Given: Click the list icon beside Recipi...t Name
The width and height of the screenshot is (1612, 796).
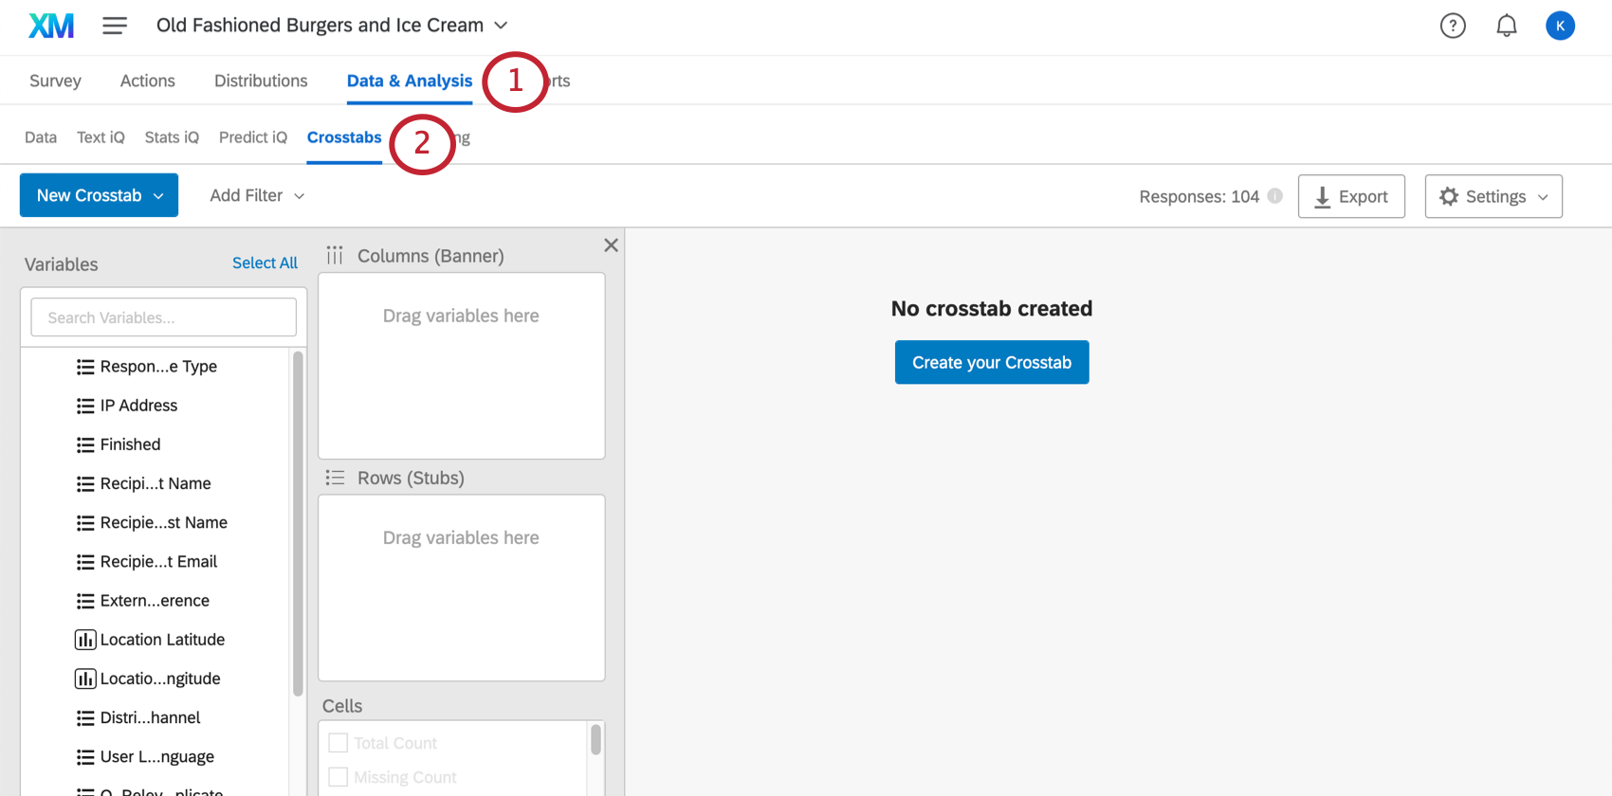Looking at the screenshot, I should (85, 484).
